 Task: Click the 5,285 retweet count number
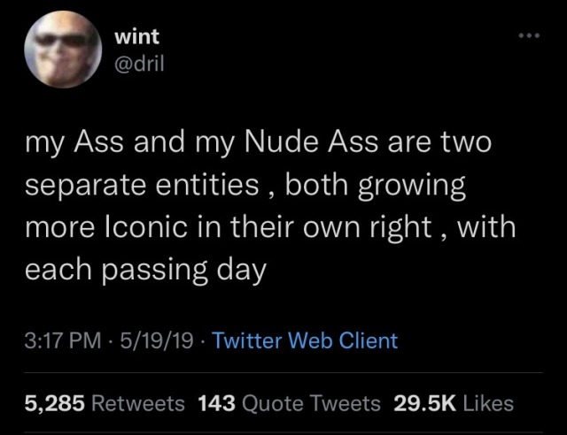tap(55, 403)
